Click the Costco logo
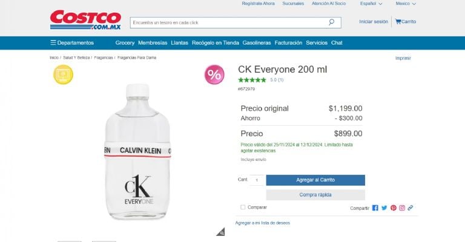Viewport: 465px width, 242px height. tap(85, 20)
